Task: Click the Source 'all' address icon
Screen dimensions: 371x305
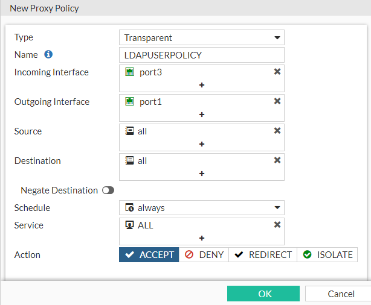Action: tap(129, 131)
